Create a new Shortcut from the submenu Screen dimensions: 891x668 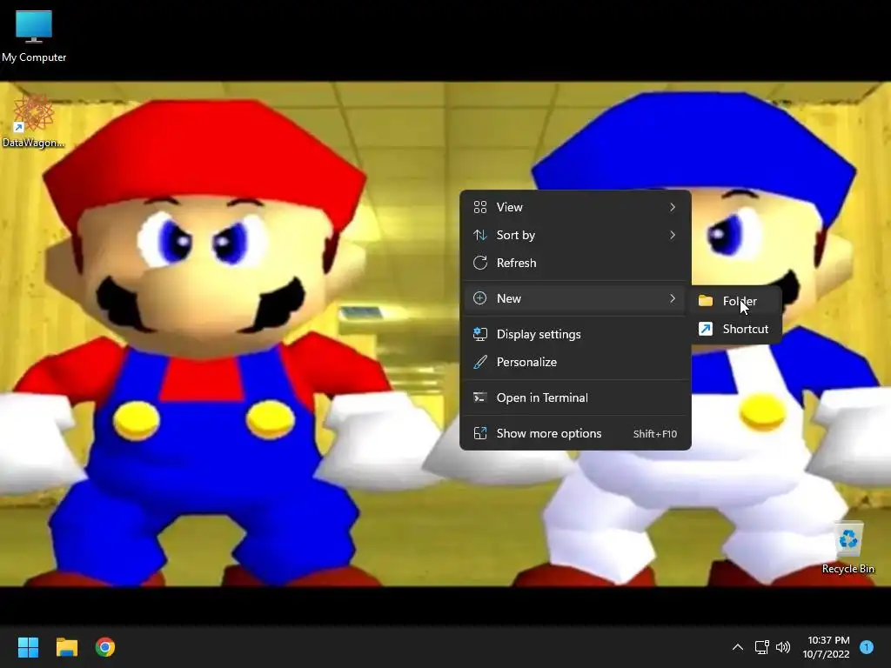pyautogui.click(x=736, y=329)
